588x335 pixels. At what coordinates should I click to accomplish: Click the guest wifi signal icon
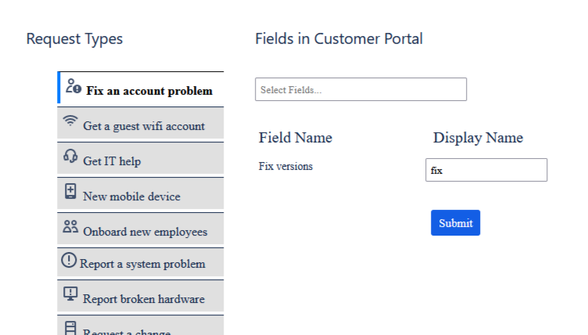[70, 121]
